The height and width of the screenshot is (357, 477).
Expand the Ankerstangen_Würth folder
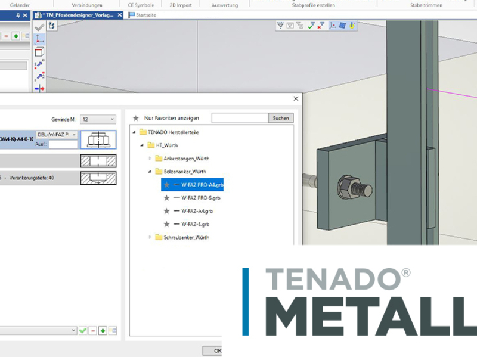150,159
